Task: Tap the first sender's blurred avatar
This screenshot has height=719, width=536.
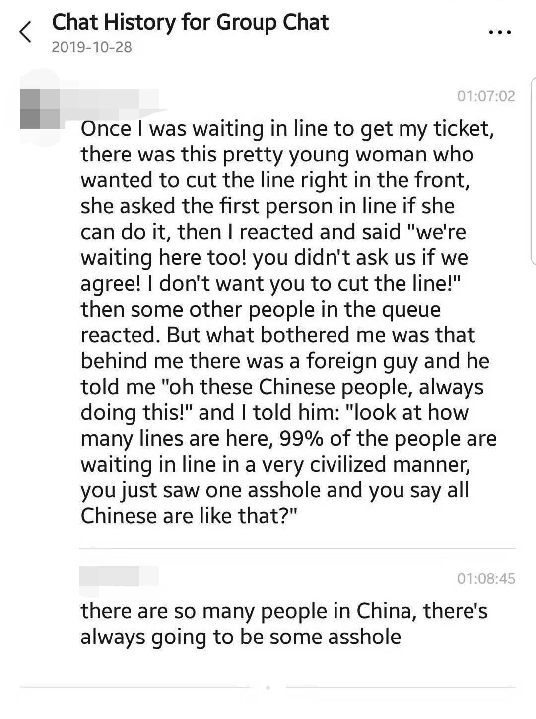Action: tap(39, 108)
